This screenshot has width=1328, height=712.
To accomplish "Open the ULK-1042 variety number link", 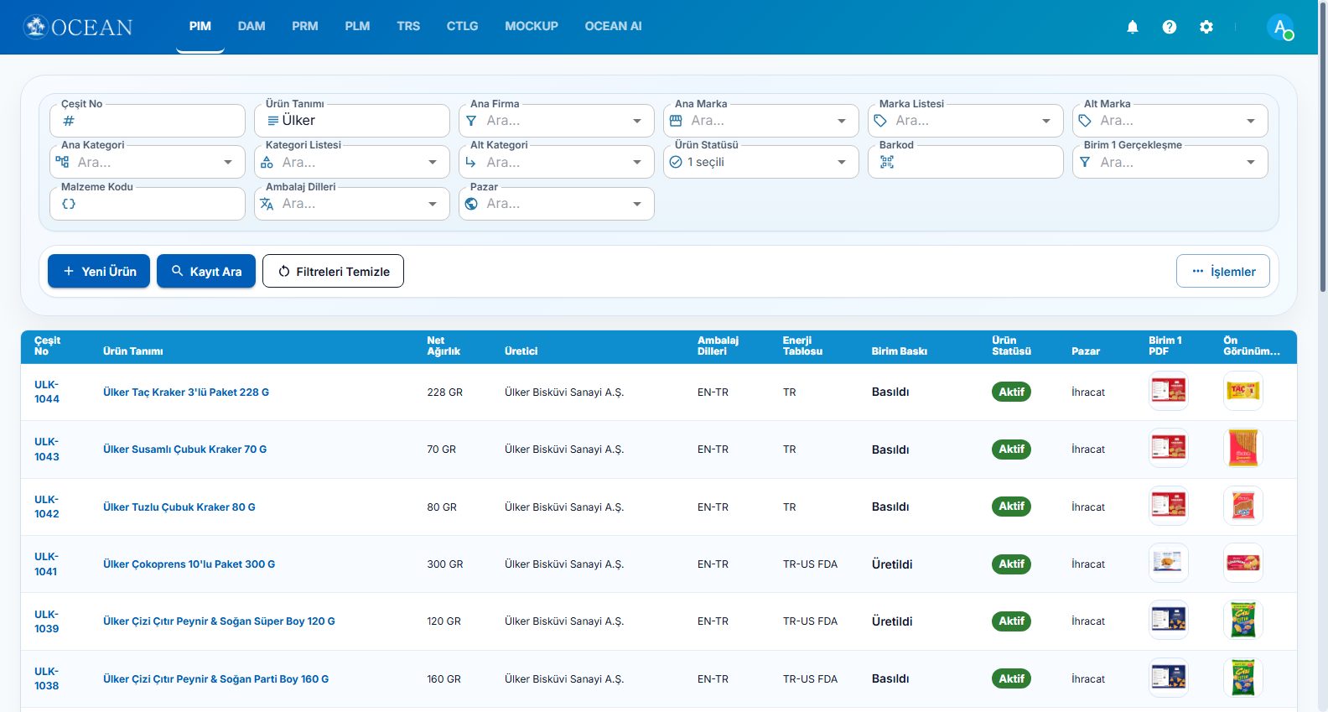I will point(47,507).
